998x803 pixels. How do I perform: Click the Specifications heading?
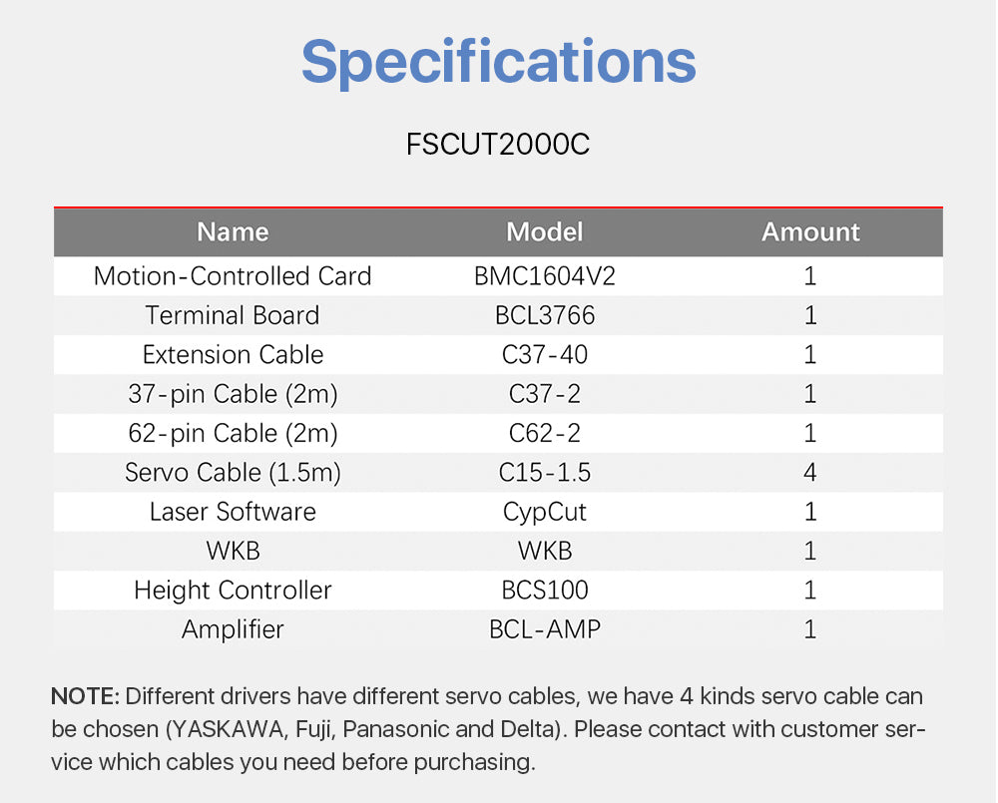(498, 62)
